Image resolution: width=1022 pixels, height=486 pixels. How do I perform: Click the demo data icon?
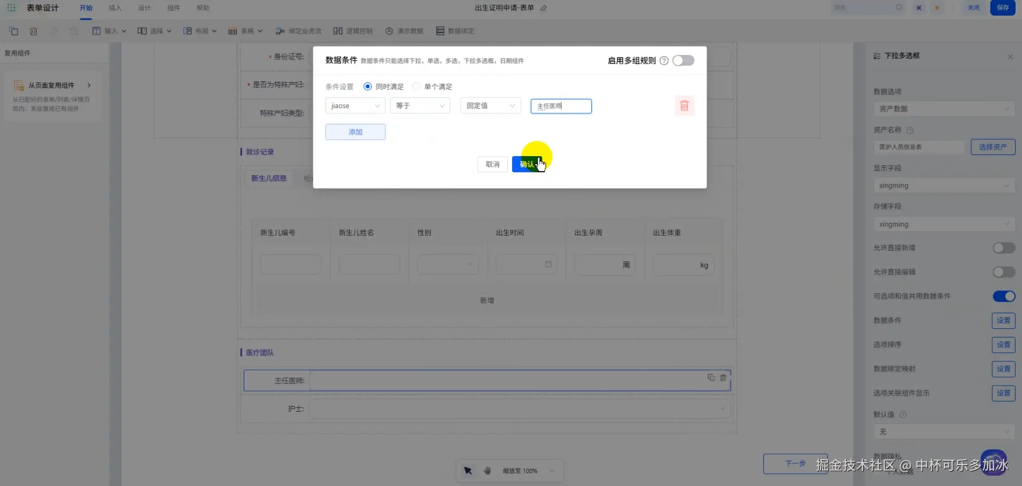click(389, 31)
